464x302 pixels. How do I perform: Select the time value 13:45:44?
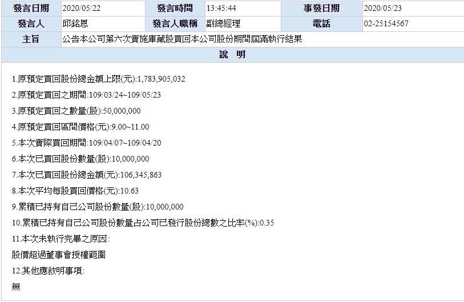(x=221, y=9)
